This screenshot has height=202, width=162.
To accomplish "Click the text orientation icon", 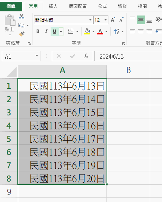I will click(x=158, y=20).
